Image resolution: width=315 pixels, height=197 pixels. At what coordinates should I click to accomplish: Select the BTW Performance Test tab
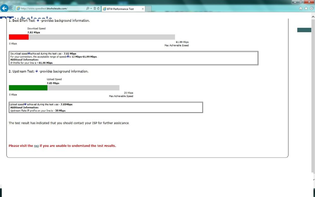[x=123, y=9]
